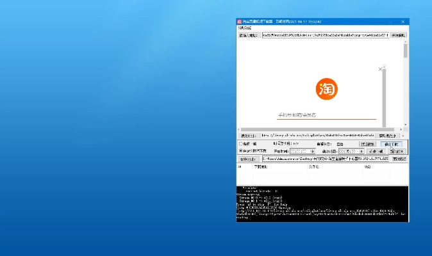Select the lower time-range download radio button
Image resolution: width=432 pixels, height=256 pixels.
(241, 151)
